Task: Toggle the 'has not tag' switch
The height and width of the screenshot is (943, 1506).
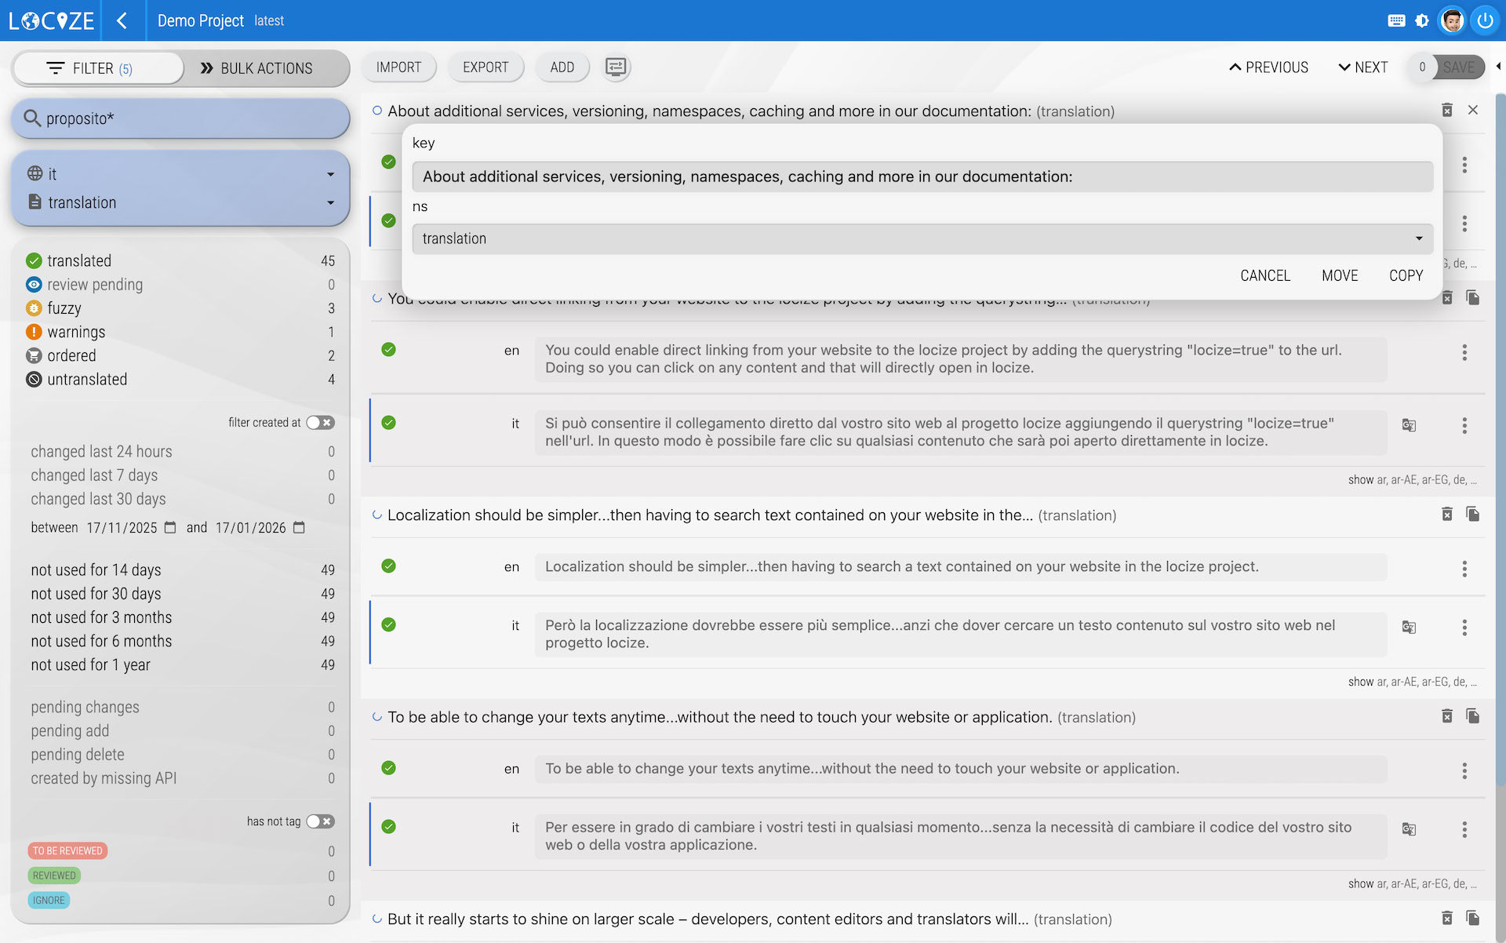Action: click(x=320, y=821)
